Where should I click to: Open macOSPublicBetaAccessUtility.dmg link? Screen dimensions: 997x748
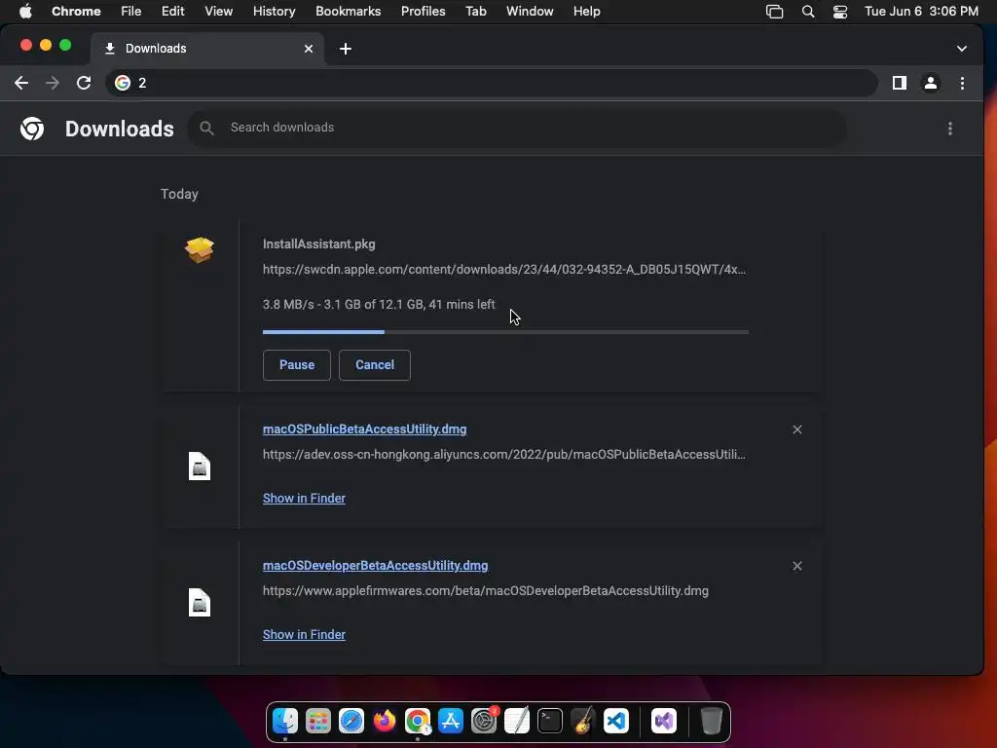pyautogui.click(x=364, y=430)
